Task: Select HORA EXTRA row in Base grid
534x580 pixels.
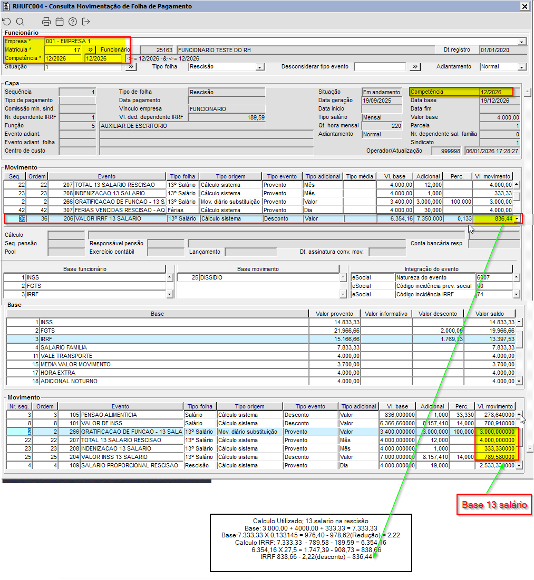Action: (x=261, y=373)
